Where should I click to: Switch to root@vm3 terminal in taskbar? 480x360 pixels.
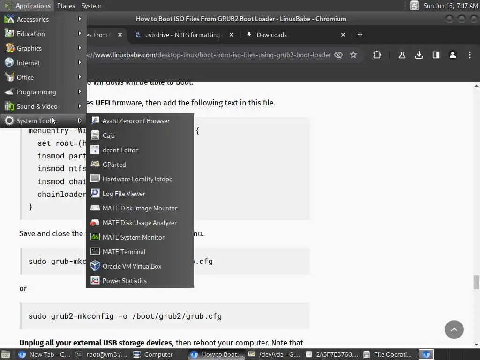click(x=102, y=354)
